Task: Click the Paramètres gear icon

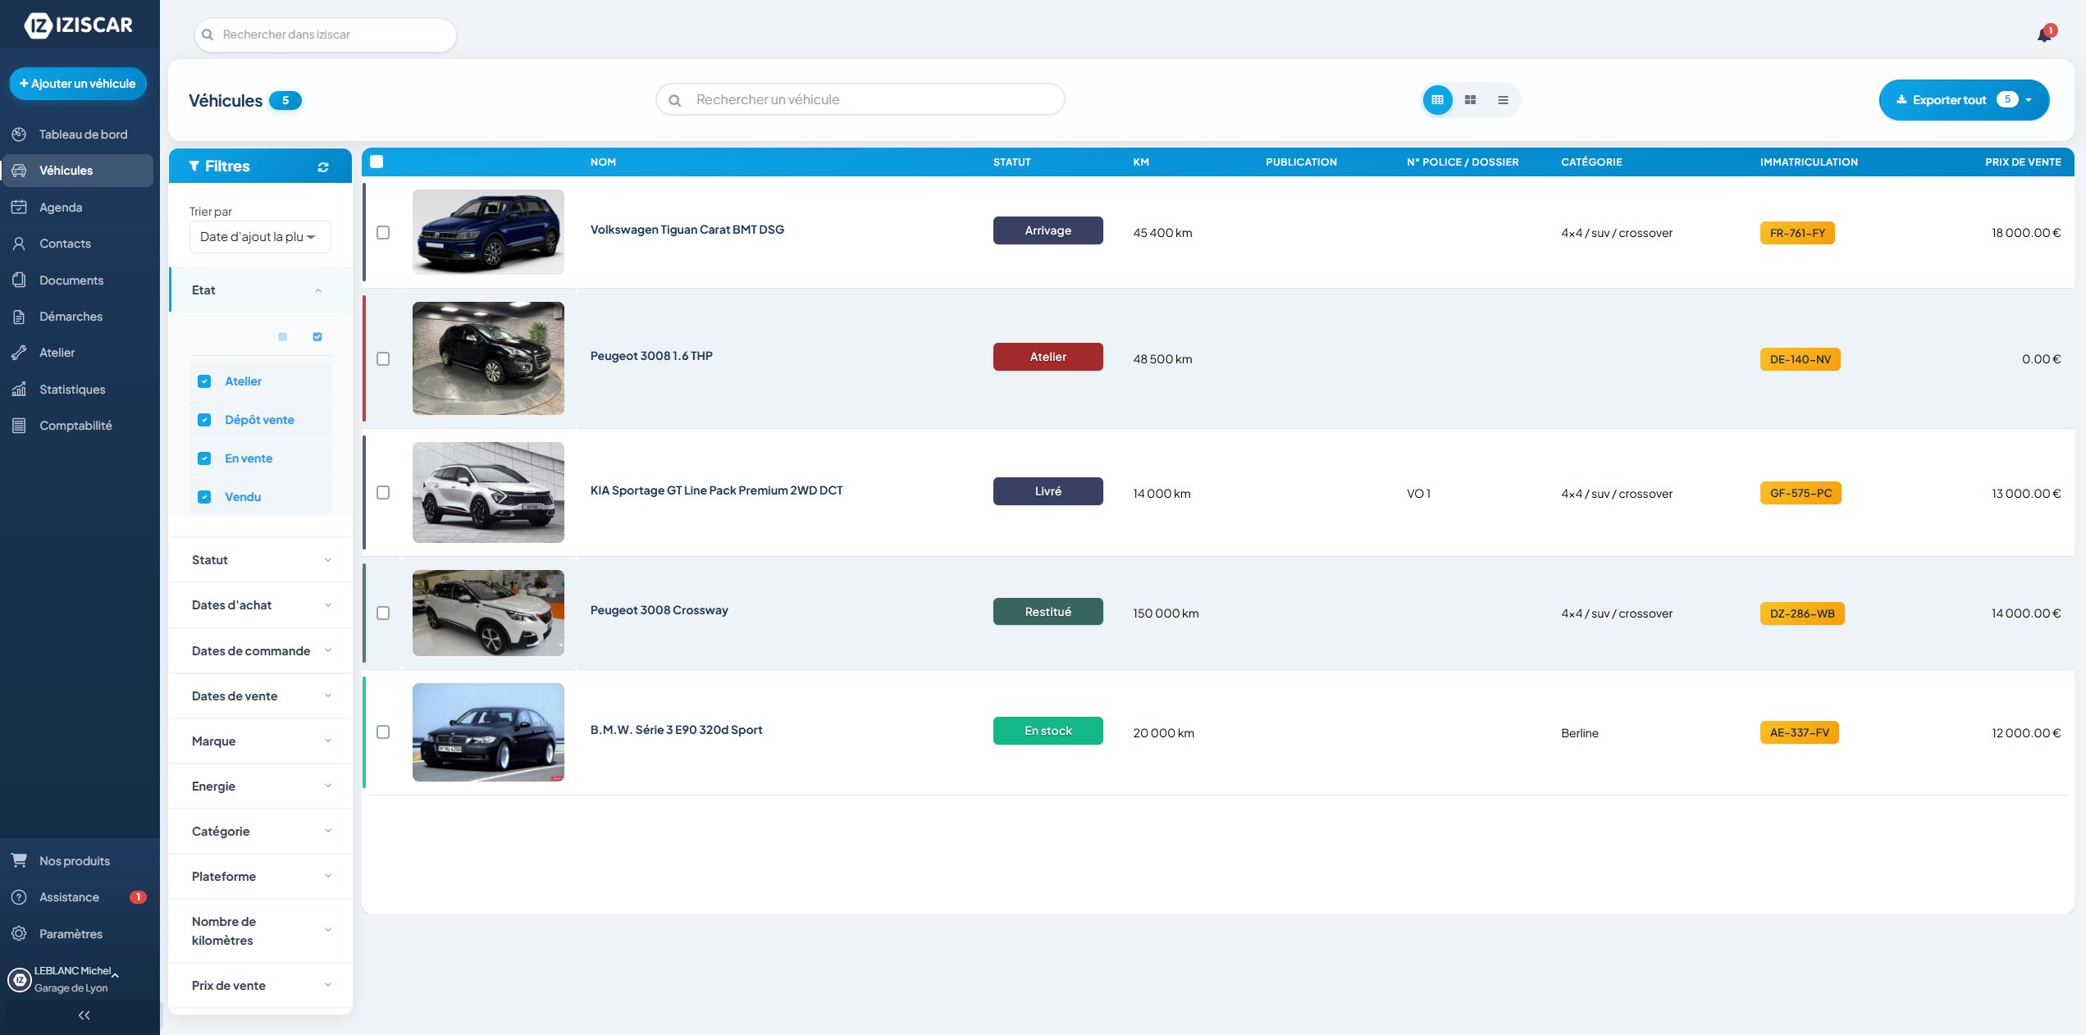Action: (19, 933)
